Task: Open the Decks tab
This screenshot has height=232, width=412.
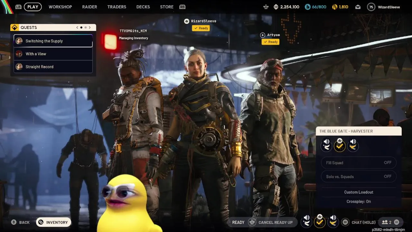Action: click(x=143, y=7)
